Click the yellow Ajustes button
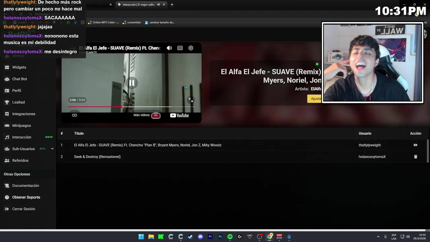This screenshot has height=242, width=430. (314, 99)
